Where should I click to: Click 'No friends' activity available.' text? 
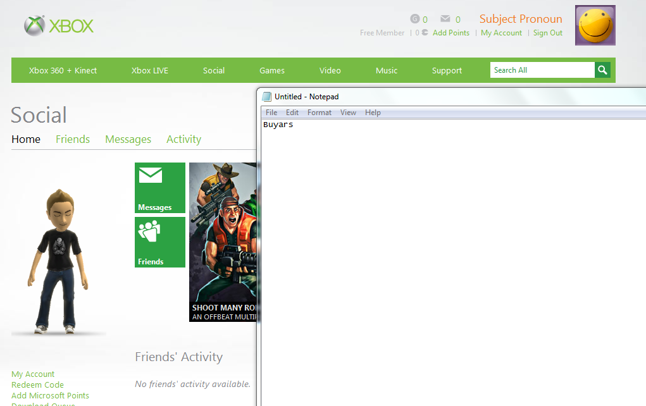coord(193,384)
